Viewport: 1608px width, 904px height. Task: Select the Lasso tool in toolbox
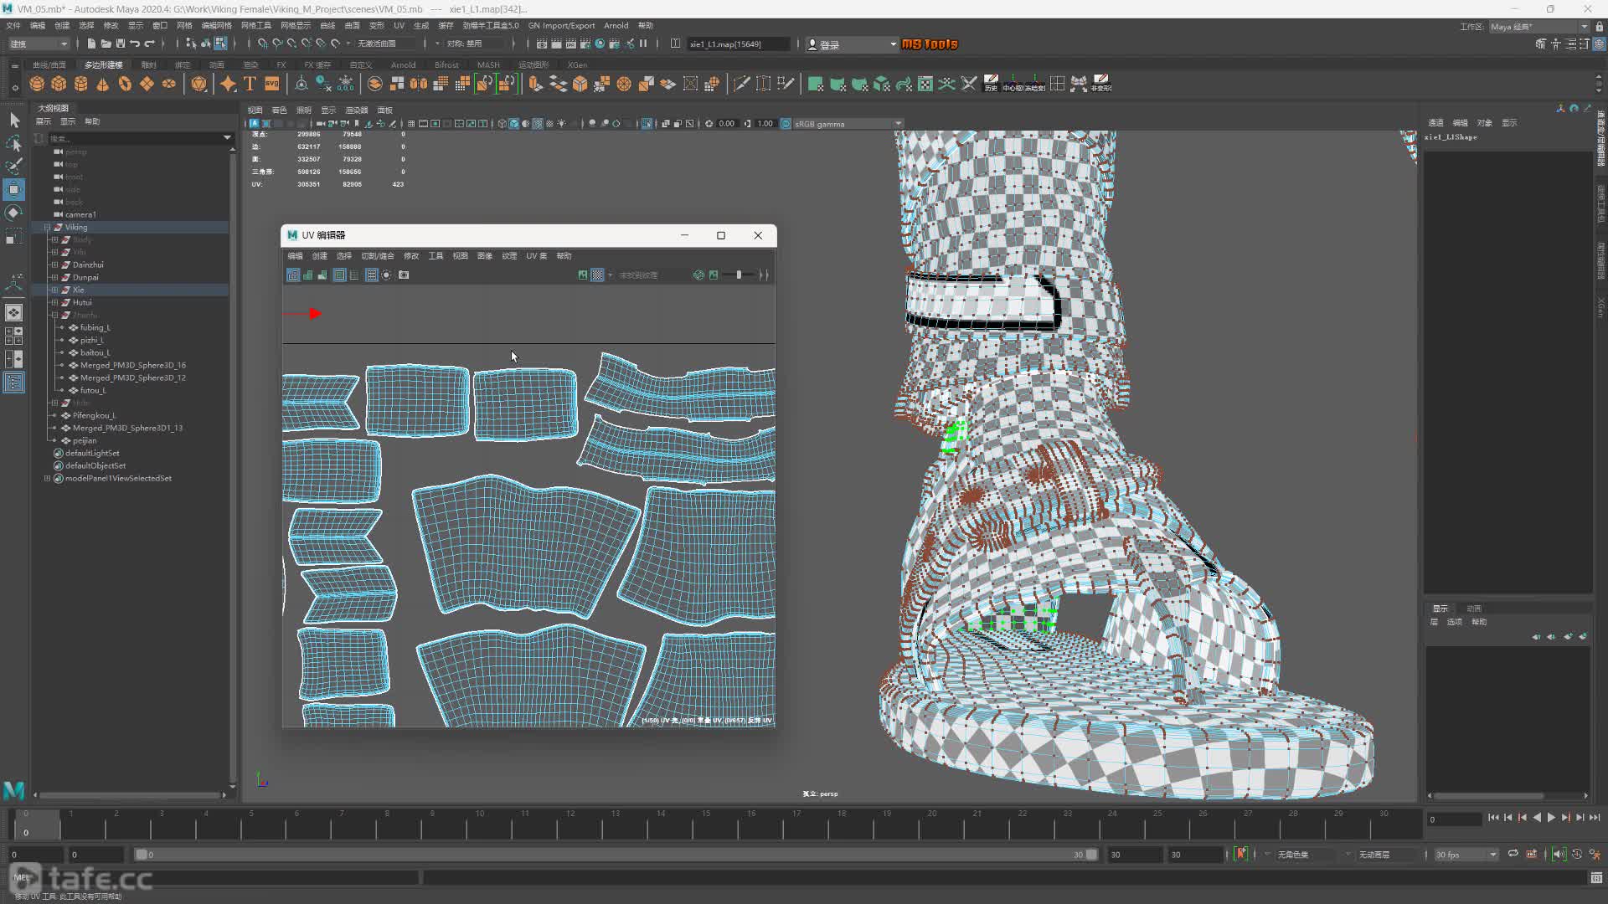click(14, 143)
